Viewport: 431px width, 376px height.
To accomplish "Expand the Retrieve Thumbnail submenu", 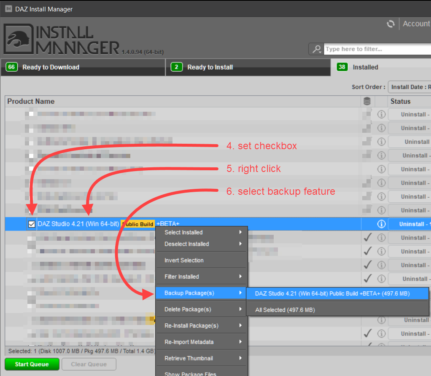I will point(202,358).
